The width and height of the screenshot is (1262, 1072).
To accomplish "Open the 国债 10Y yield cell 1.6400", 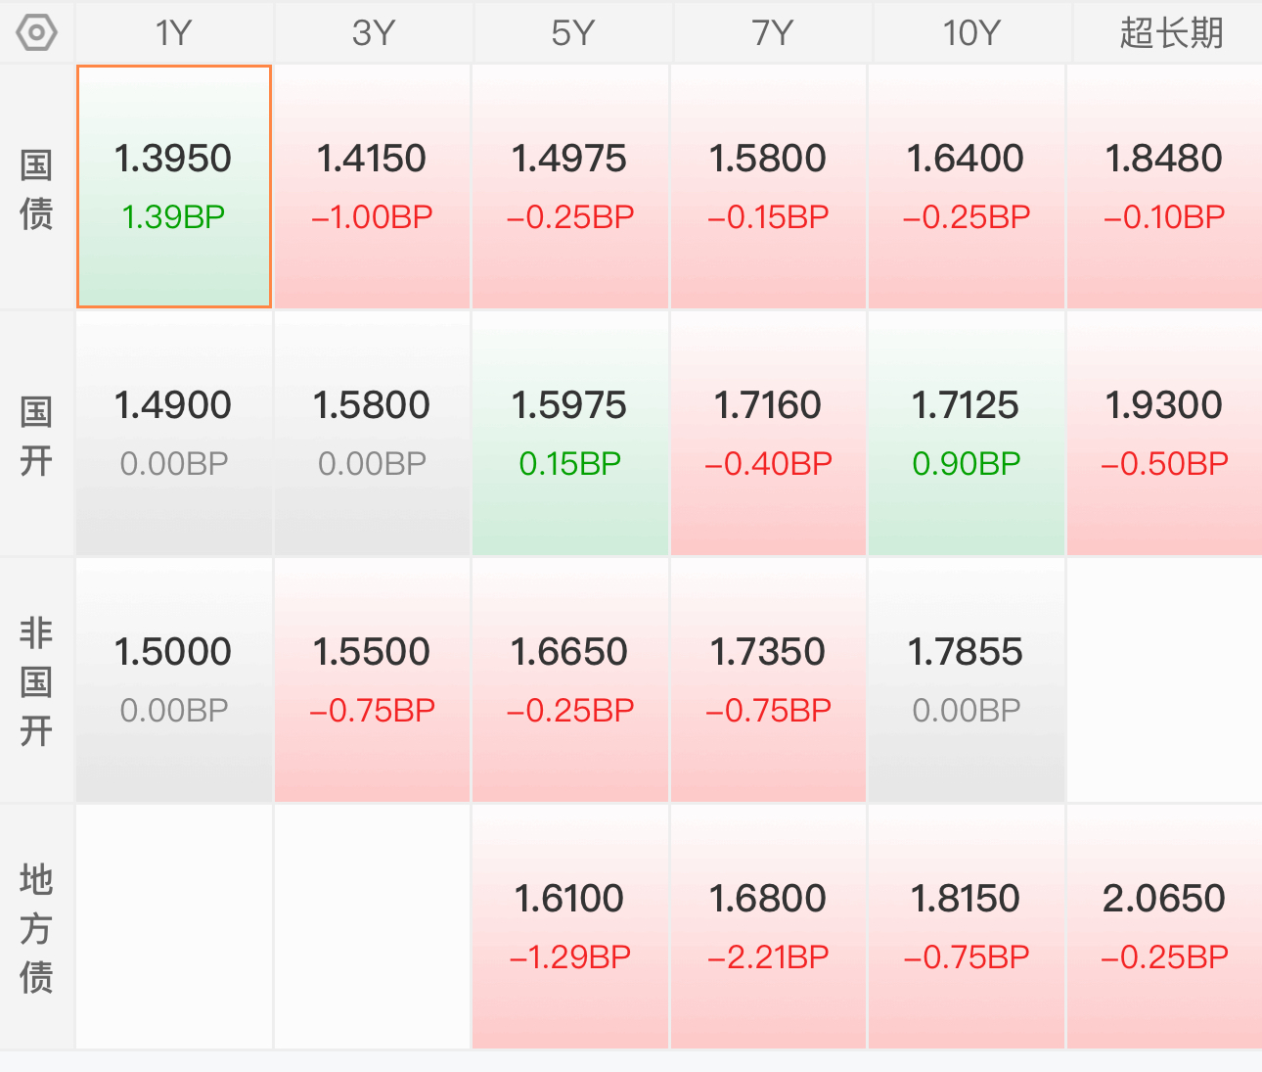I will point(966,187).
